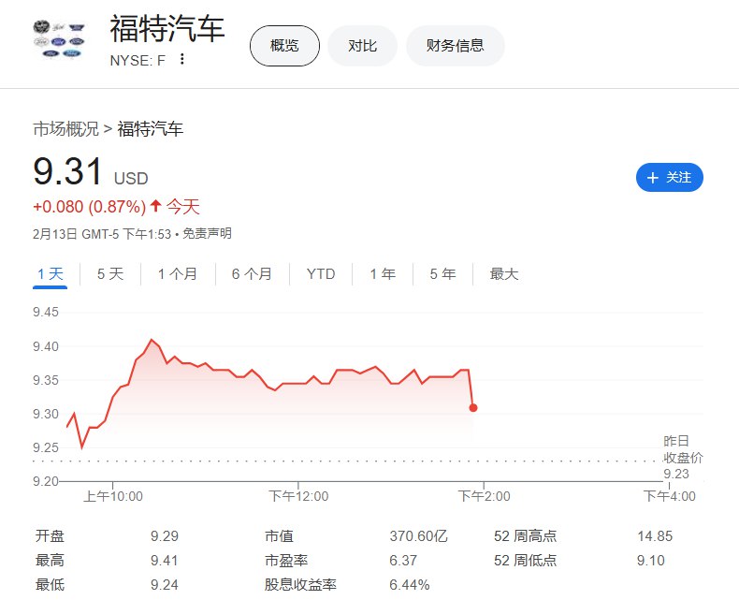The width and height of the screenshot is (739, 600).
Task: Click the 52 周高点 label
Action: click(x=526, y=536)
